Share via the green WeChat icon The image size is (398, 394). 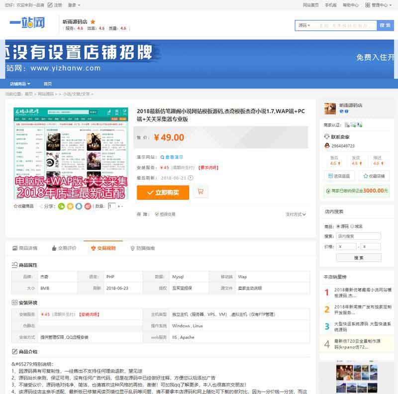tap(62, 206)
